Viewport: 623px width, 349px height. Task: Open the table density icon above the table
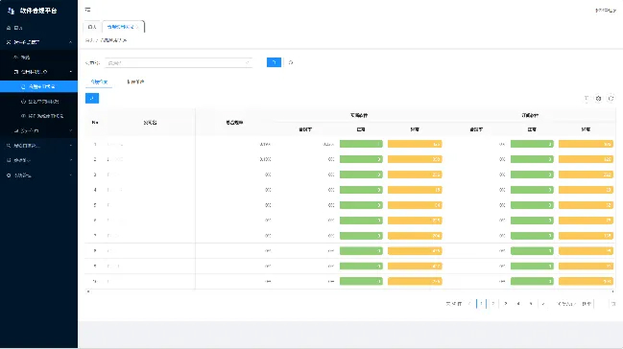coord(587,98)
